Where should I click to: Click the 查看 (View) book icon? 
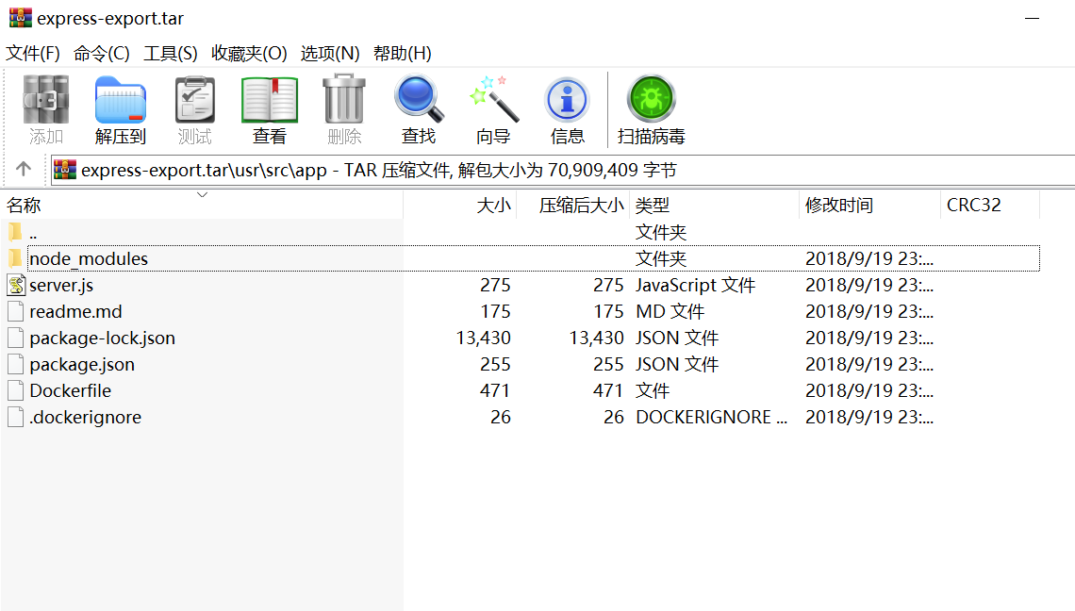tap(270, 102)
